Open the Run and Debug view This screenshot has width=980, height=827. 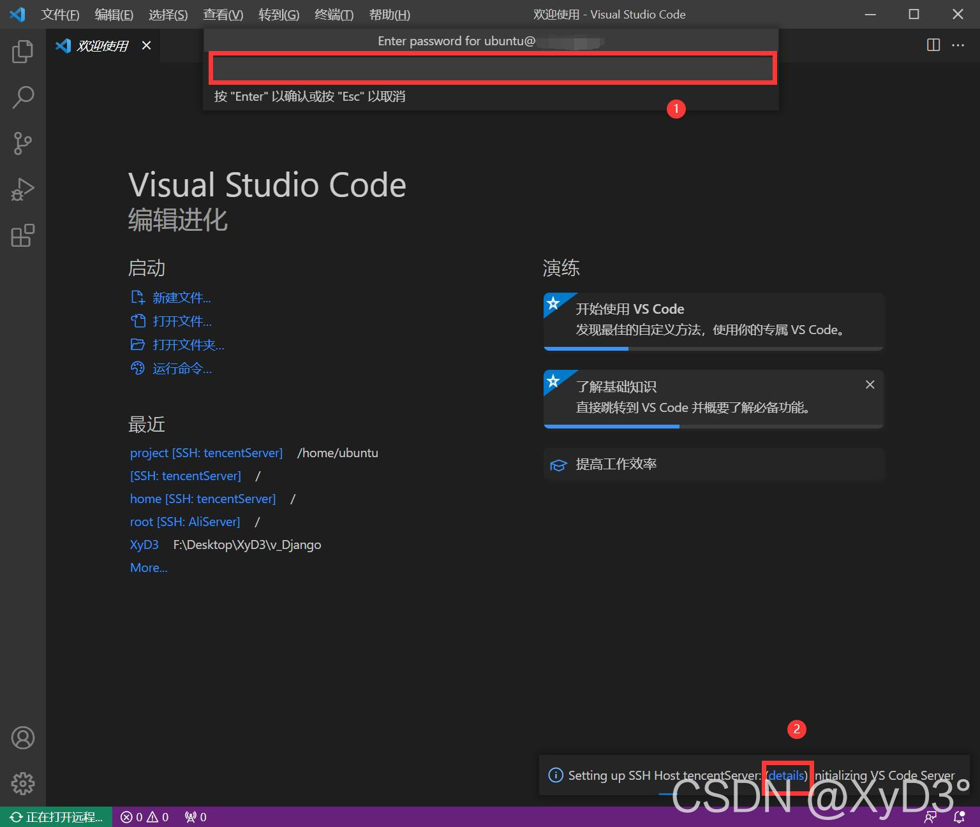pos(22,189)
